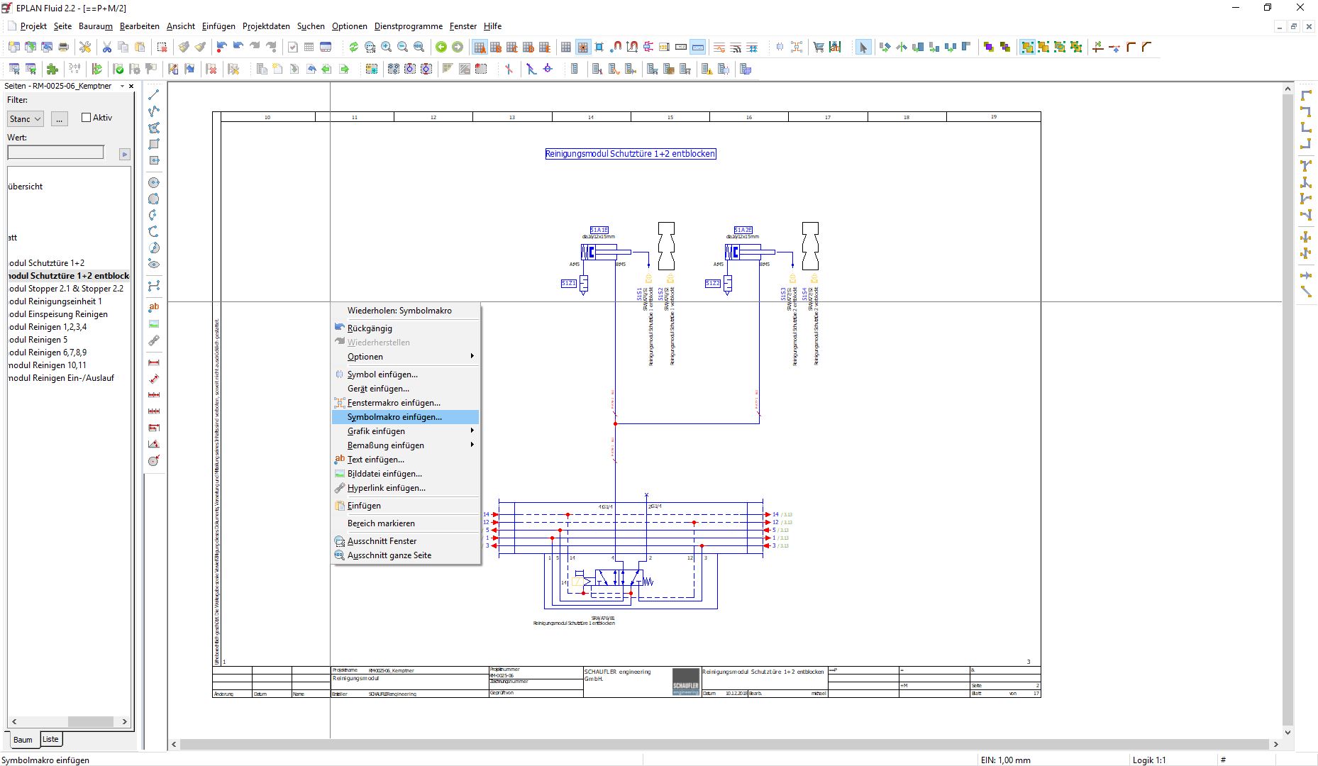Open the Filter 'Stanc' dropdown
The height and width of the screenshot is (766, 1318).
[x=26, y=119]
